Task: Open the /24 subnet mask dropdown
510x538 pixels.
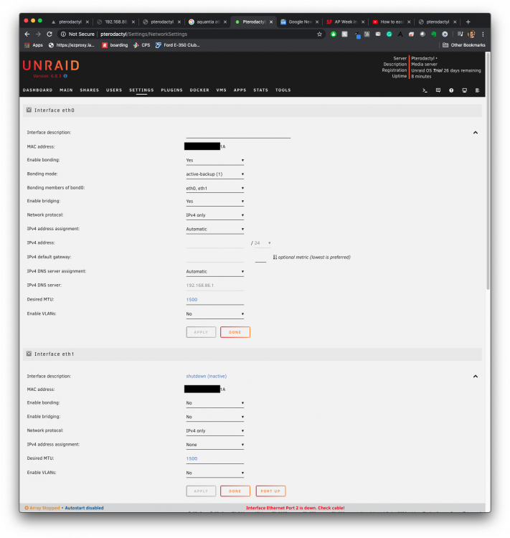Action: [x=263, y=243]
